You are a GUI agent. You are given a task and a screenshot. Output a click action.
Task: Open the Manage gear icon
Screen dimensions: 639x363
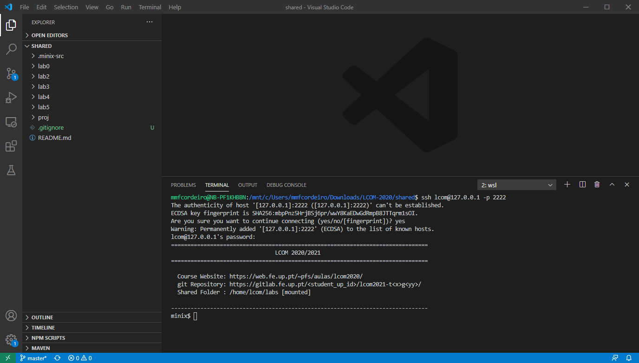11,340
